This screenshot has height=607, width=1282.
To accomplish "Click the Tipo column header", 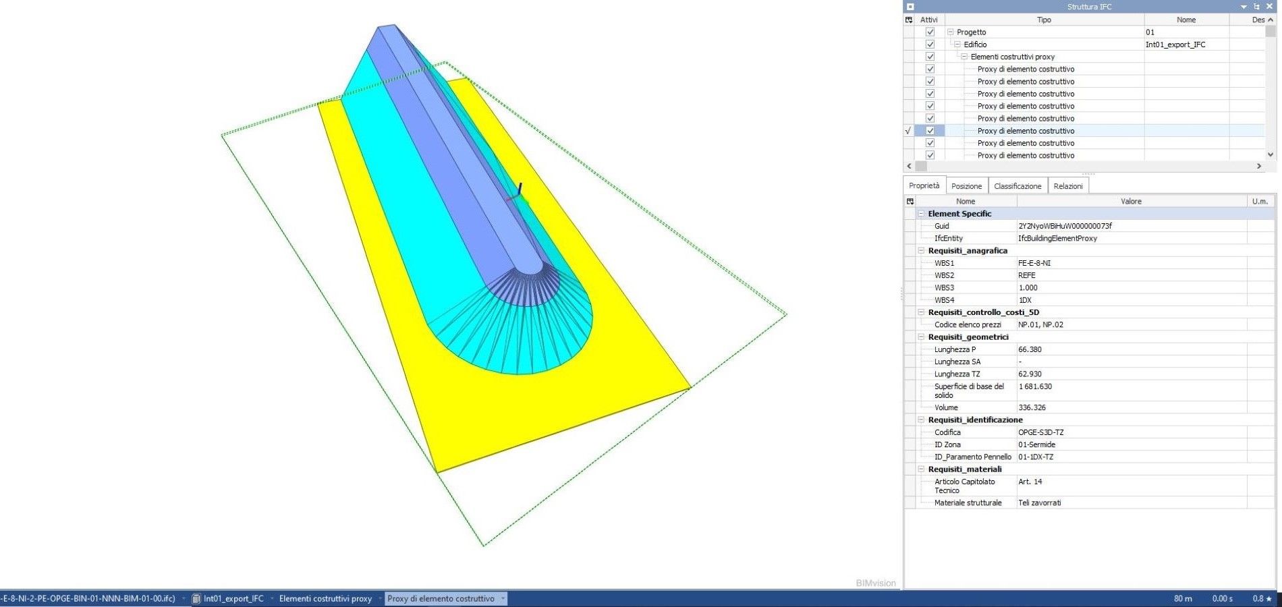I will point(1044,20).
